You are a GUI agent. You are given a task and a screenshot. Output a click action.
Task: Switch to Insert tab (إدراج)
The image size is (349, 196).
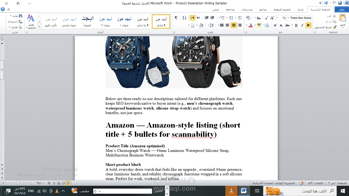[x=301, y=9]
